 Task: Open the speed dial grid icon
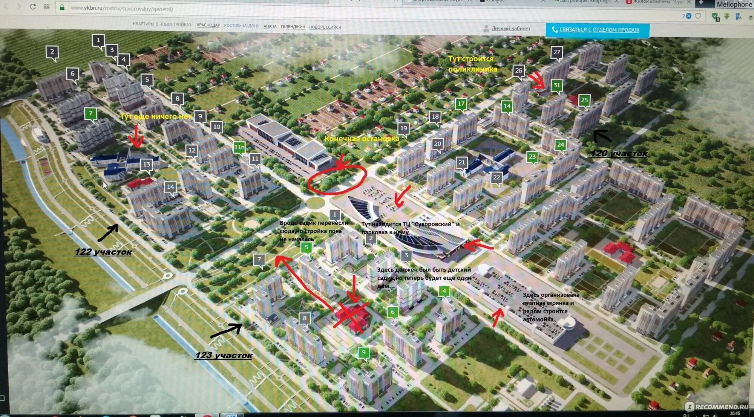click(x=46, y=7)
